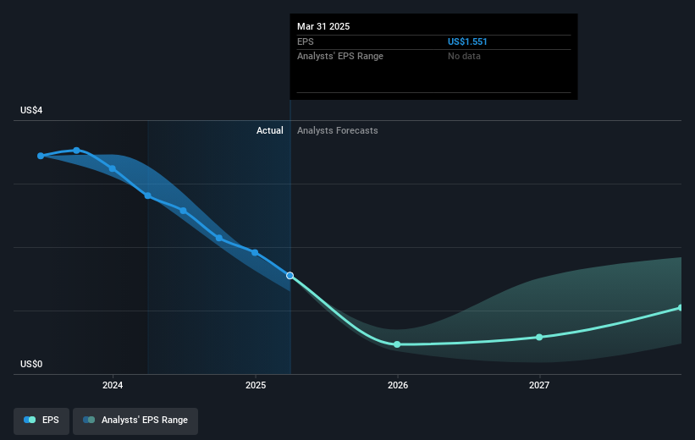695x440 pixels.
Task: Select the last forecast point at chart edge
Action: pyautogui.click(x=681, y=308)
